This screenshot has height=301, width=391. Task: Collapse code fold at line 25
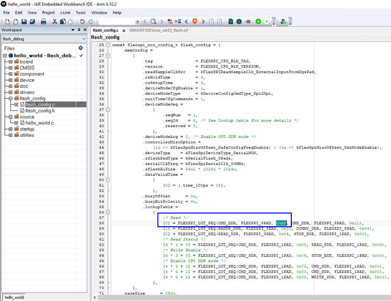point(108,45)
